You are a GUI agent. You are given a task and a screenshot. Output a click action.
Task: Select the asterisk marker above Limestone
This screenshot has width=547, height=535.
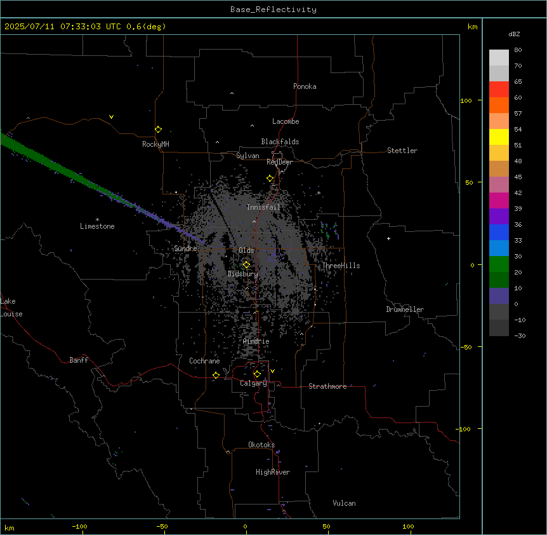point(97,220)
